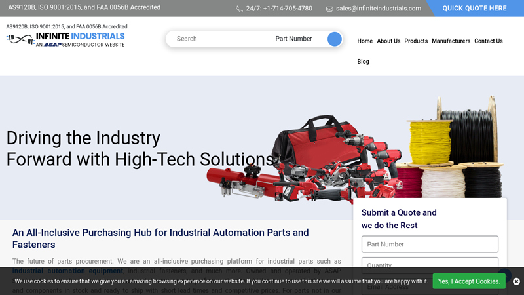The image size is (524, 295).
Task: Click the 'Driving the Industry' hero headline
Action: (140, 149)
